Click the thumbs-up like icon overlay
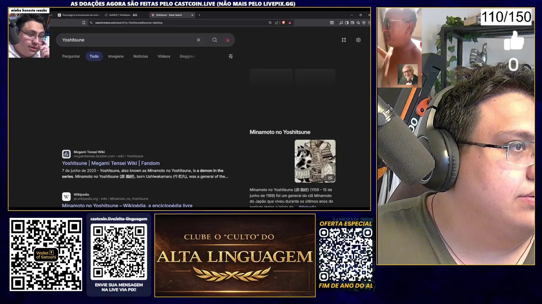The width and height of the screenshot is (542, 304). (514, 41)
